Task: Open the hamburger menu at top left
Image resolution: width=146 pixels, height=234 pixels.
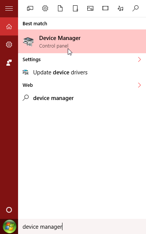Action: point(9,9)
